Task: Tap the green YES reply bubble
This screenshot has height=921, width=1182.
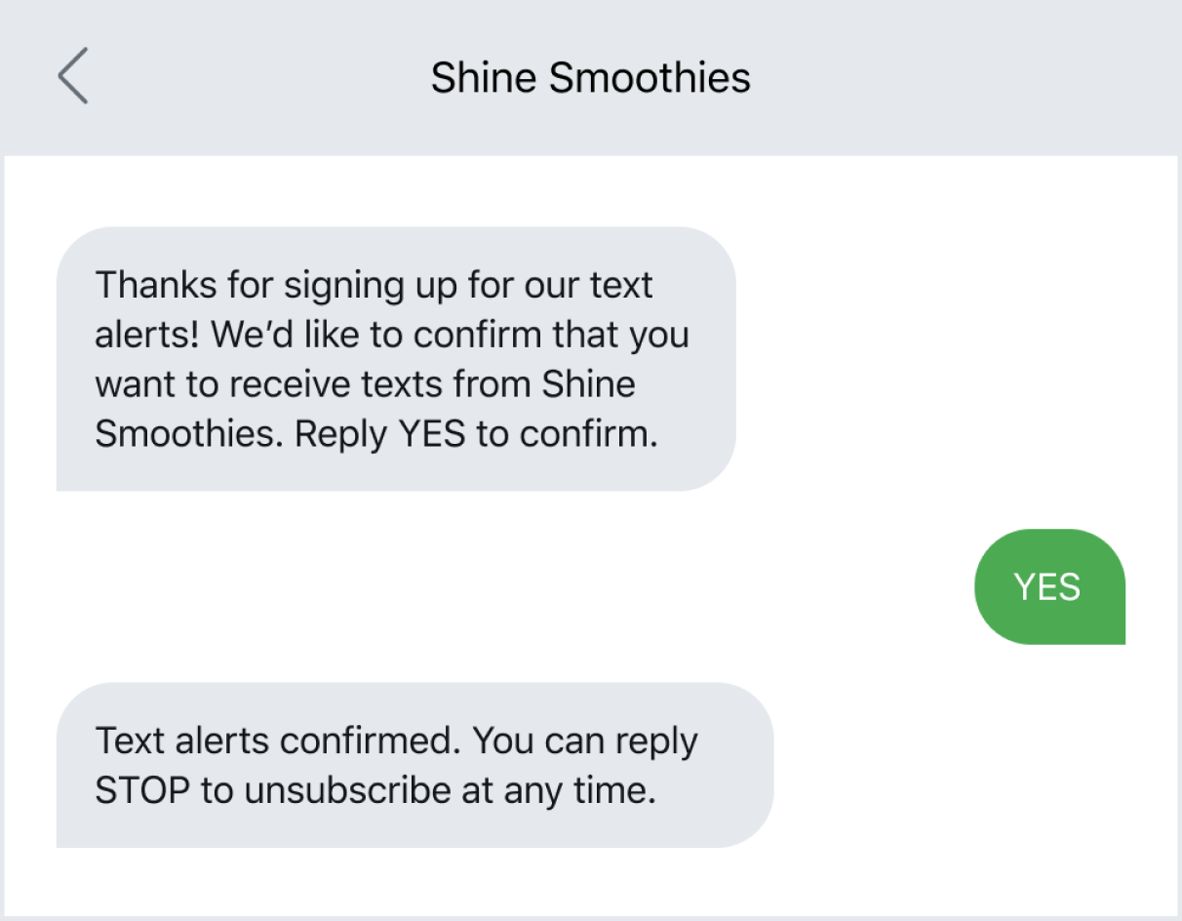Action: pyautogui.click(x=1049, y=586)
